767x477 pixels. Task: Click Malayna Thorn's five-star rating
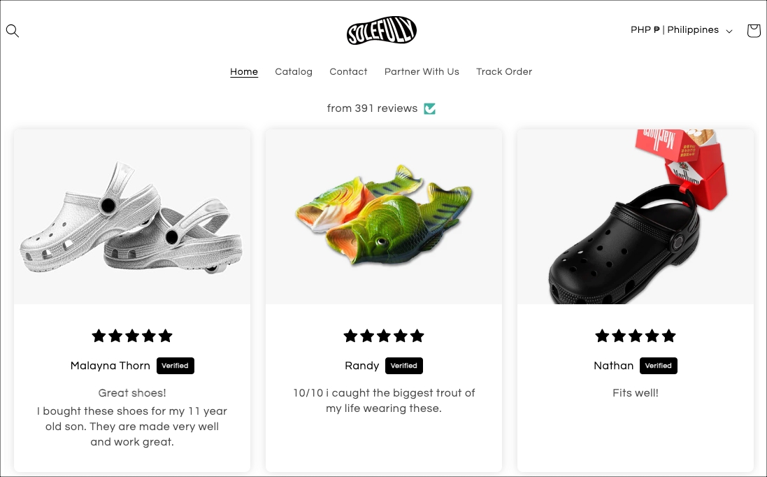[132, 336]
